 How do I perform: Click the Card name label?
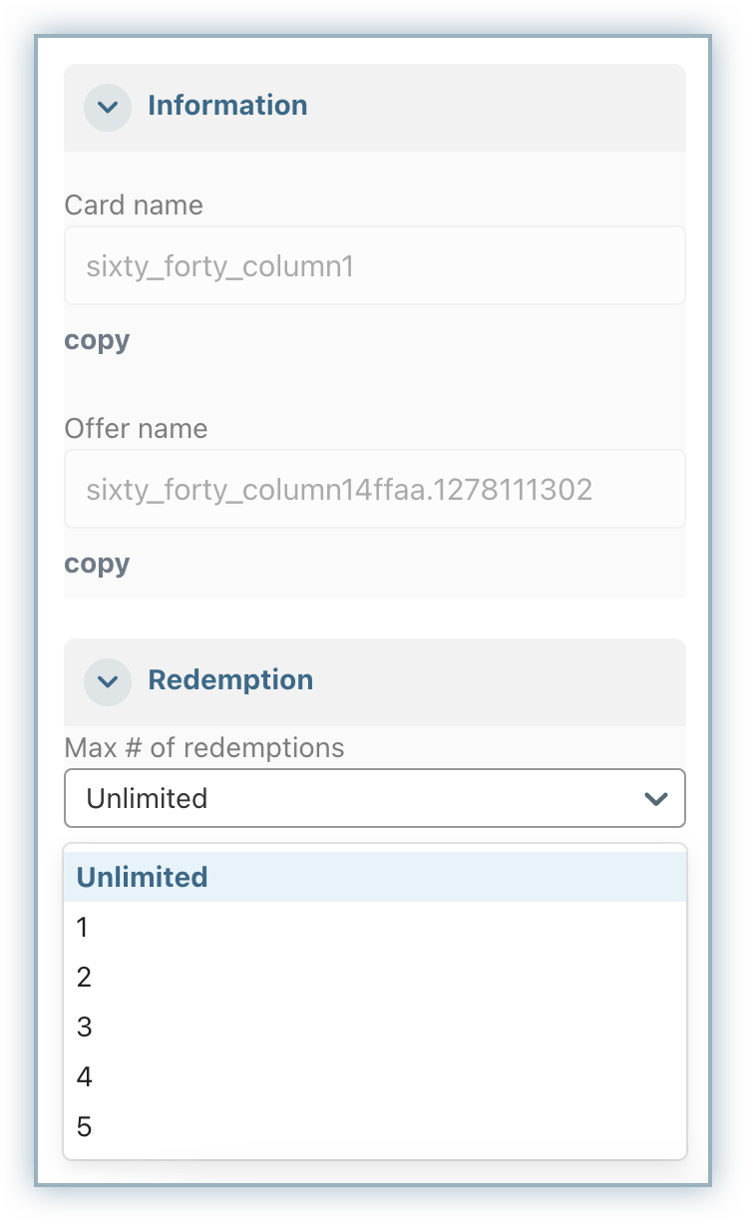[134, 205]
